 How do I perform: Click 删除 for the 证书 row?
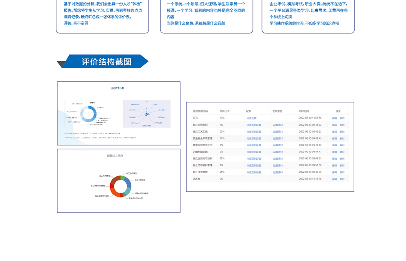(342, 118)
